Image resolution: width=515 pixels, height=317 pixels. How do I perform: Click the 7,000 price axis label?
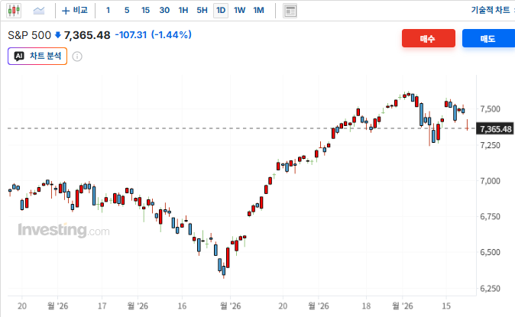coord(490,181)
